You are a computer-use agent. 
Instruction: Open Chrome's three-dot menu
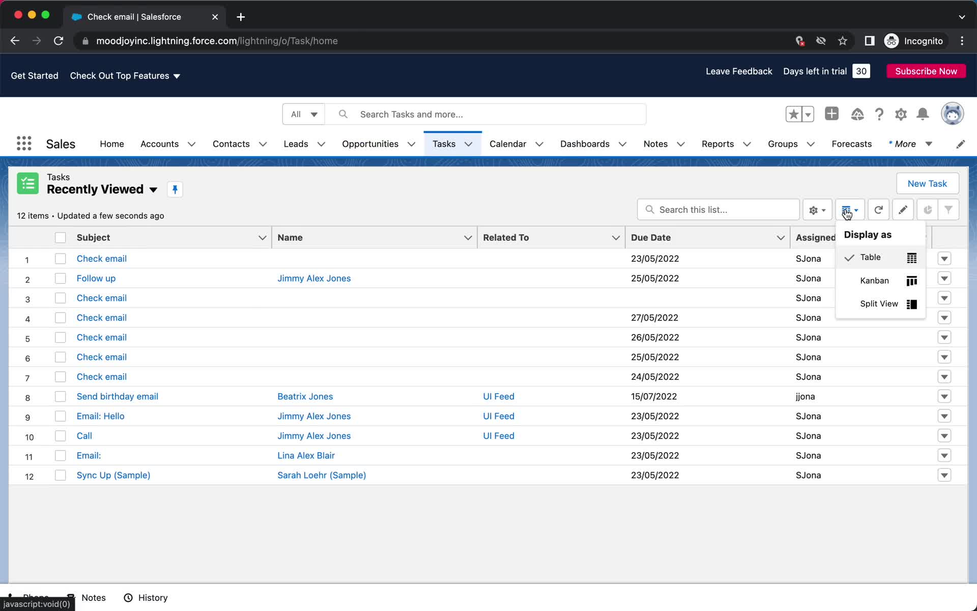(962, 41)
